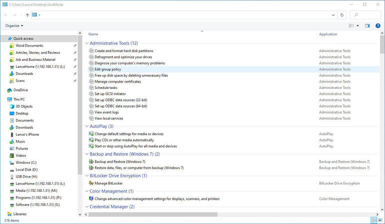Open the Organize menu
This screenshot has width=385, height=224.
tap(14, 25)
